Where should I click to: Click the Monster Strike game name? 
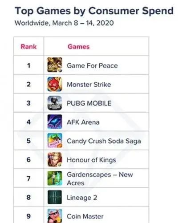(x=89, y=85)
